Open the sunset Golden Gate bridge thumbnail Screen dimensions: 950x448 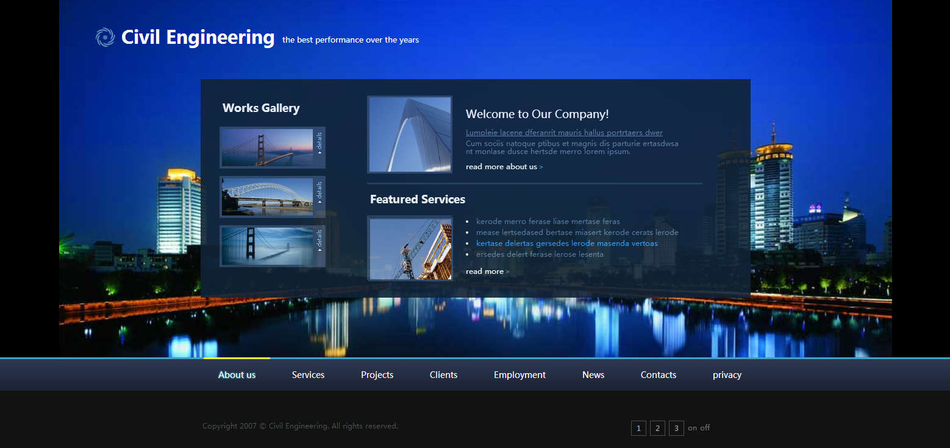pyautogui.click(x=267, y=147)
